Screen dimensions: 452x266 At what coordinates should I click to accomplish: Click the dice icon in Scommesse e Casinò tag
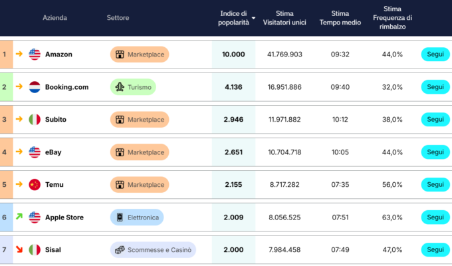[120, 250]
